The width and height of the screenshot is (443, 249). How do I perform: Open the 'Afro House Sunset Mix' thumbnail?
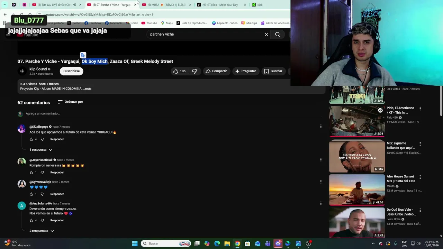point(357,190)
